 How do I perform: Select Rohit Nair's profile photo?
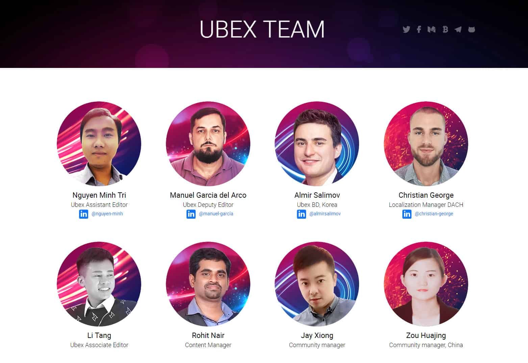tap(208, 284)
